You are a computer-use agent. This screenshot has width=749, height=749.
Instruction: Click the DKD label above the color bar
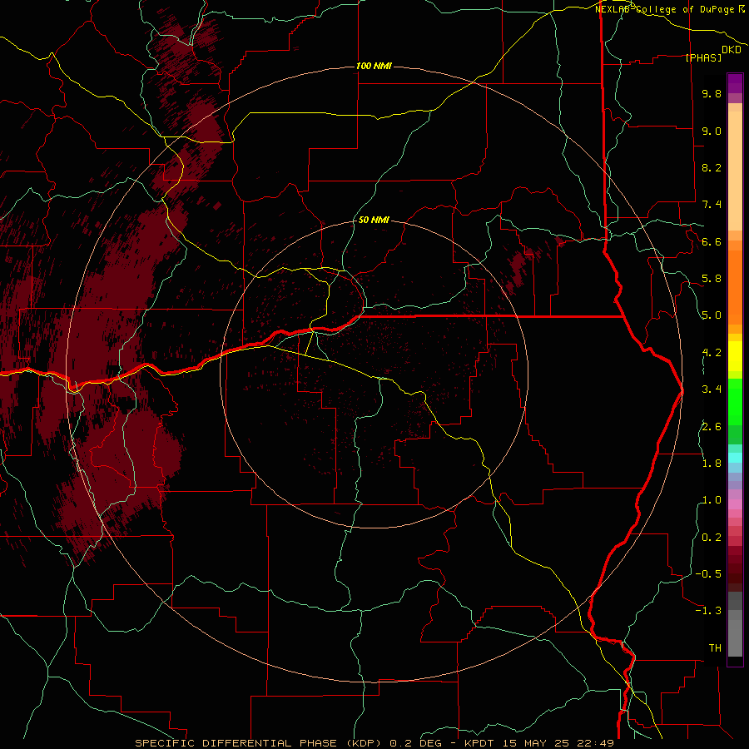[732, 50]
